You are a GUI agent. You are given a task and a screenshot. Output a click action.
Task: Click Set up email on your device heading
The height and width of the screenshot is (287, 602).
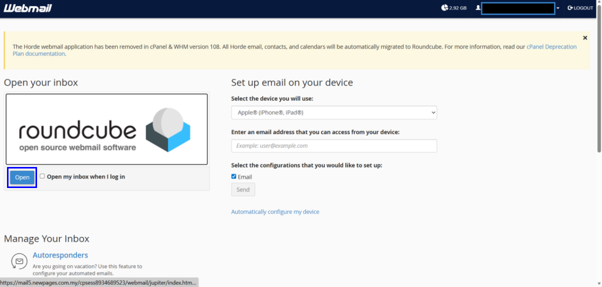click(292, 82)
